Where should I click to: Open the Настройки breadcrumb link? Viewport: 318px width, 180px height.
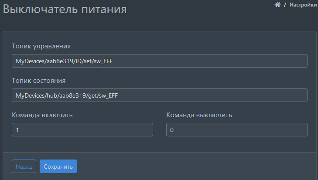pyautogui.click(x=303, y=5)
